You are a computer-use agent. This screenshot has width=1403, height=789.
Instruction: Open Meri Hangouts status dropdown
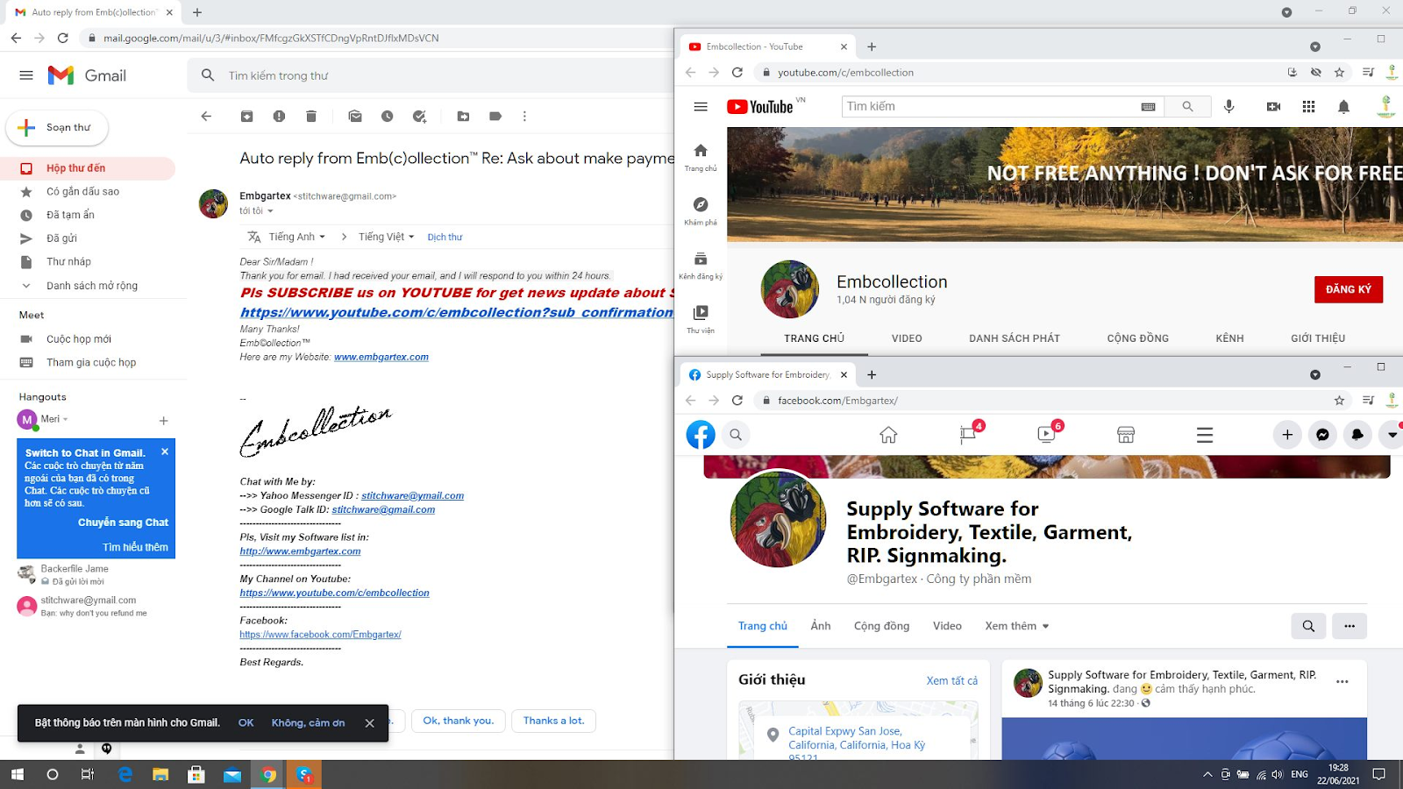click(x=65, y=419)
